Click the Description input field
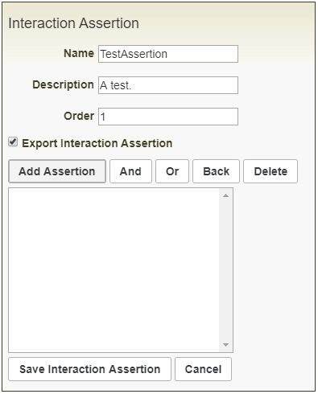This screenshot has height=394, width=318. pyautogui.click(x=168, y=85)
